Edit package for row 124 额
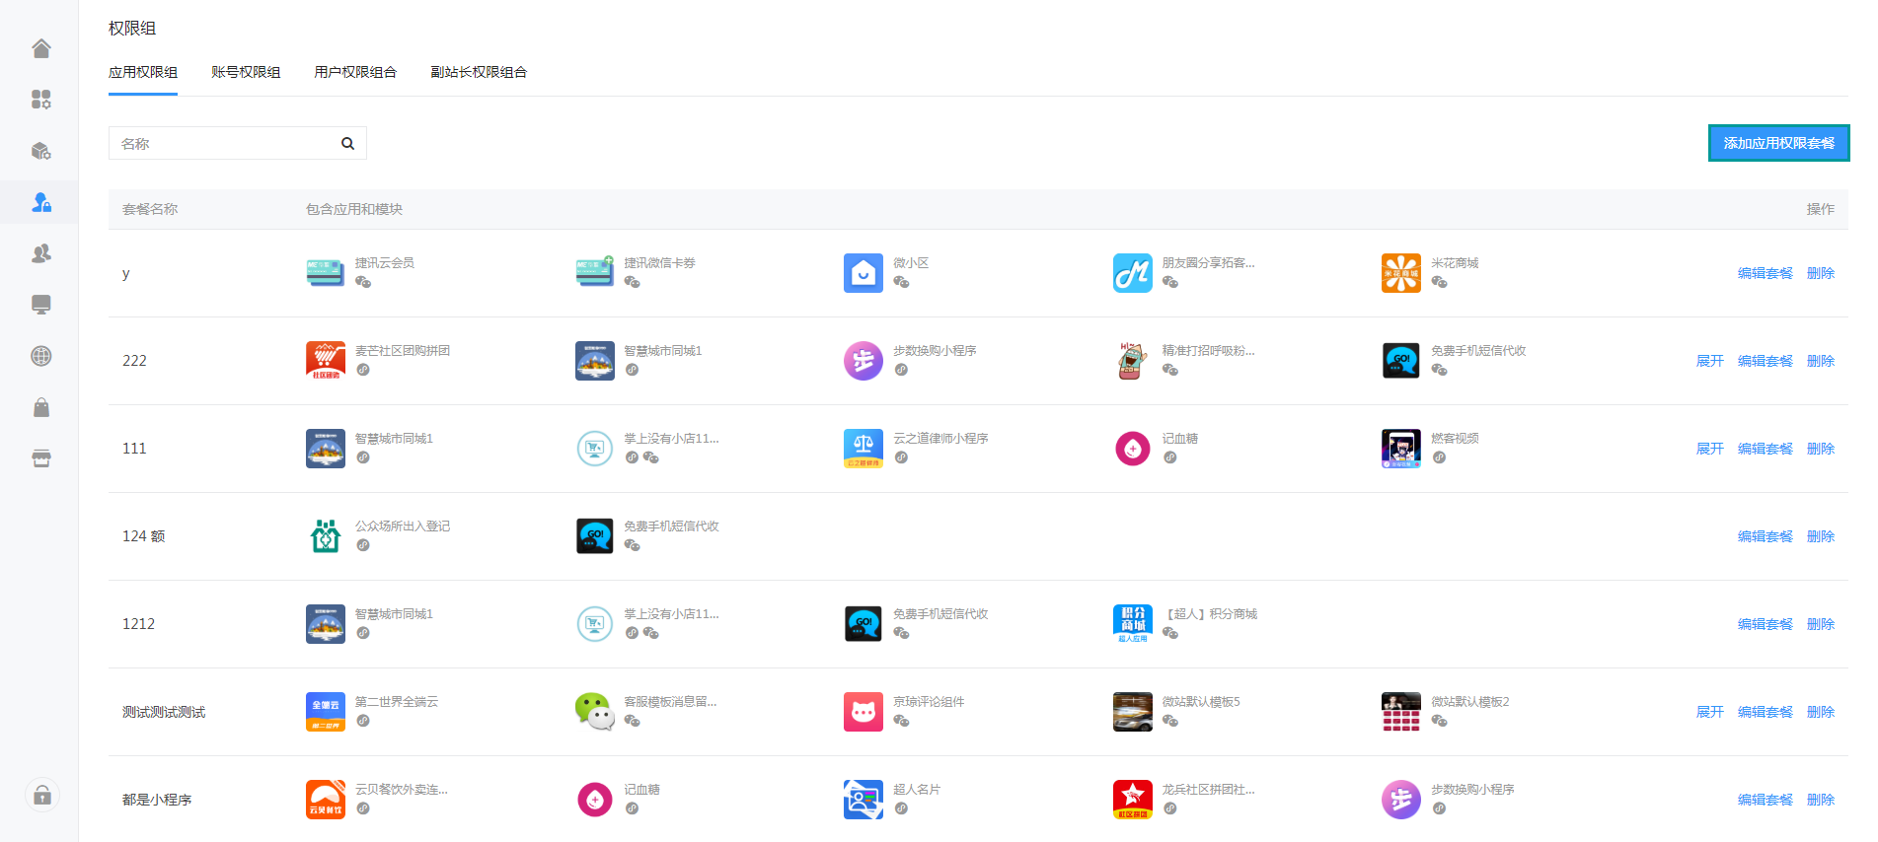Screen dimensions: 1878x842 click(x=1765, y=536)
